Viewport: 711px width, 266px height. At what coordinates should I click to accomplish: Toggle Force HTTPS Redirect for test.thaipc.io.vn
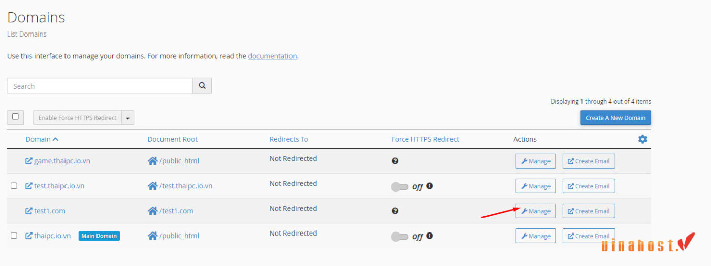pos(400,187)
